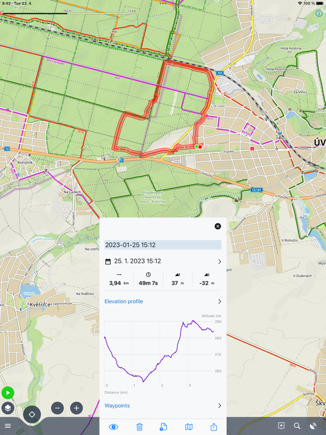Click the Wi-Fi indicator in status bar
This screenshot has height=435, width=326.
click(300, 3)
